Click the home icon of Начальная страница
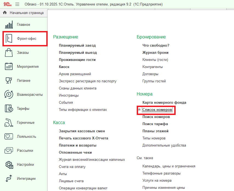Image resolution: width=234 pixels, height=191 pixels. pos(5,13)
